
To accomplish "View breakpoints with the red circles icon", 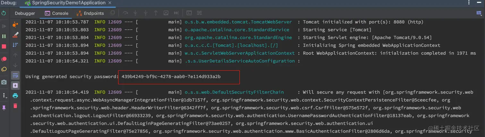I will point(4,59).
